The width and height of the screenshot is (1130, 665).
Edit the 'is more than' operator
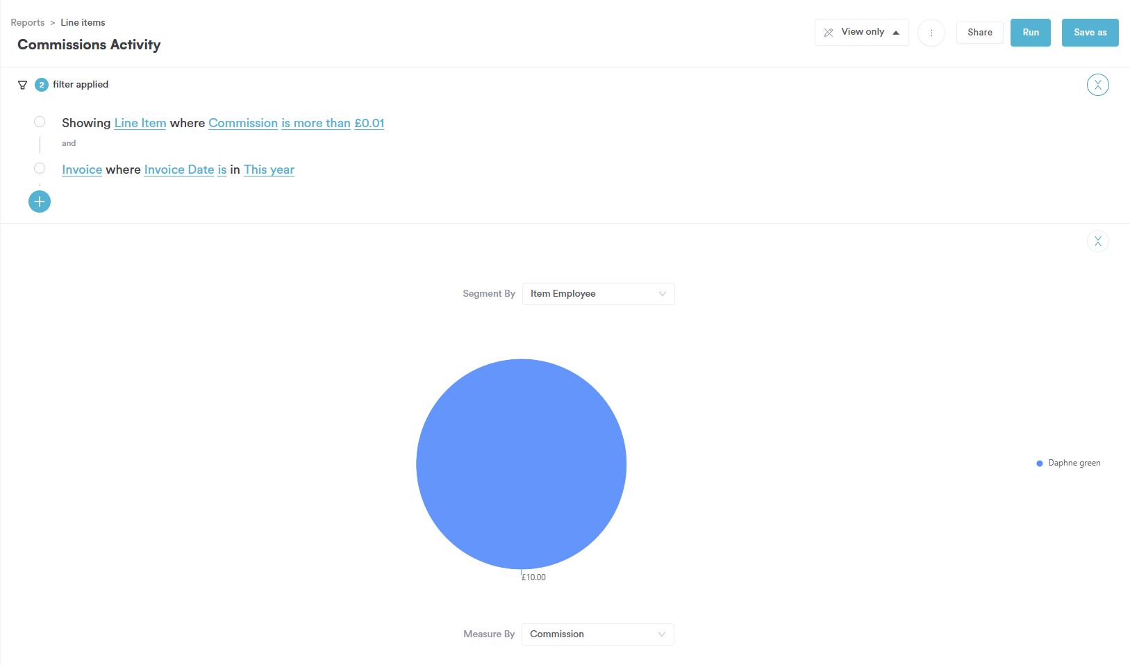click(x=316, y=123)
